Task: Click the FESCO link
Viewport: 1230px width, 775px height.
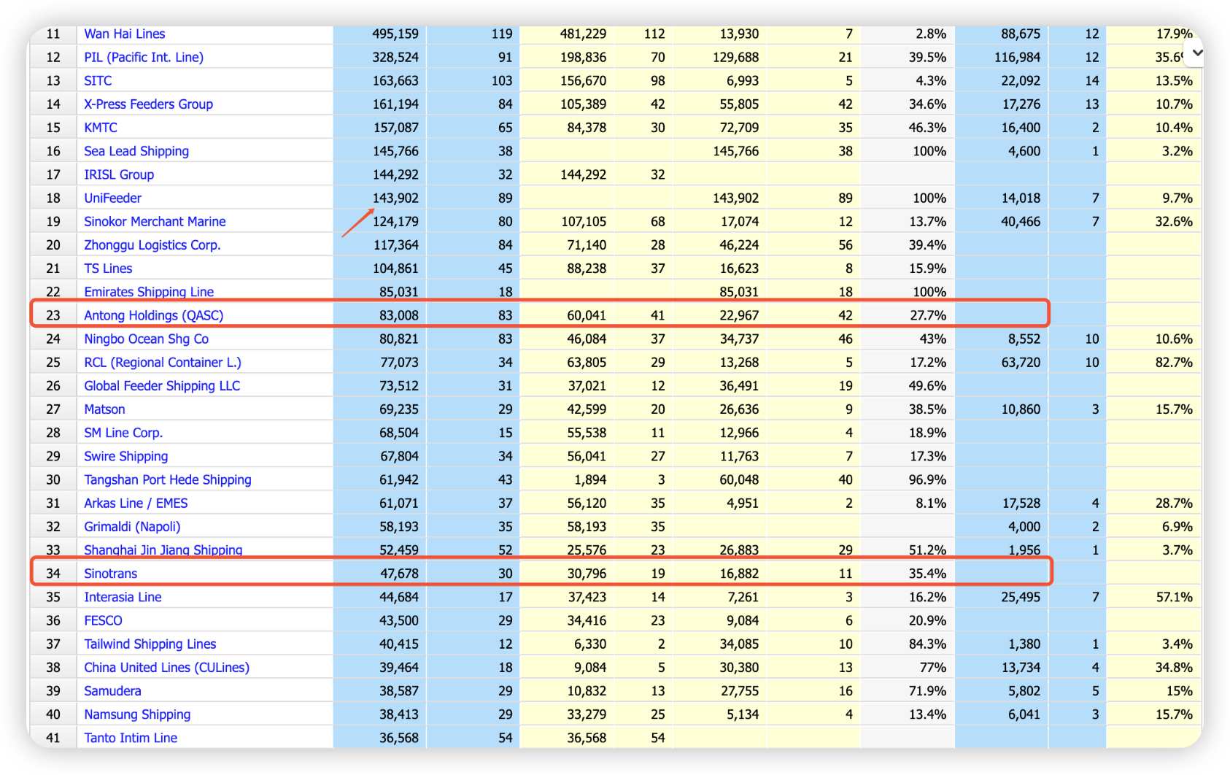Action: click(103, 620)
